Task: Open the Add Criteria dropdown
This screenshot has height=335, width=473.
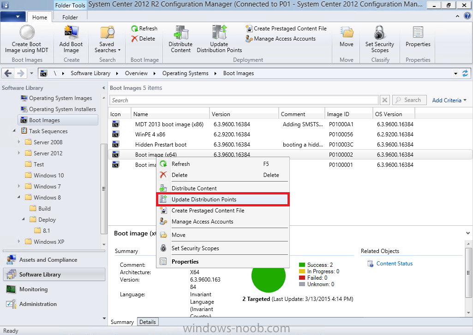Action: [449, 100]
